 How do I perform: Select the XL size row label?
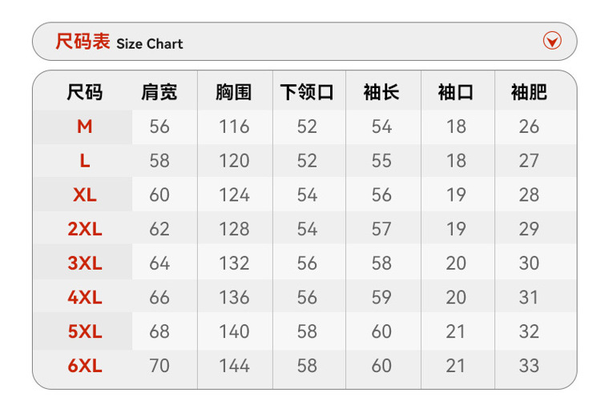click(84, 195)
